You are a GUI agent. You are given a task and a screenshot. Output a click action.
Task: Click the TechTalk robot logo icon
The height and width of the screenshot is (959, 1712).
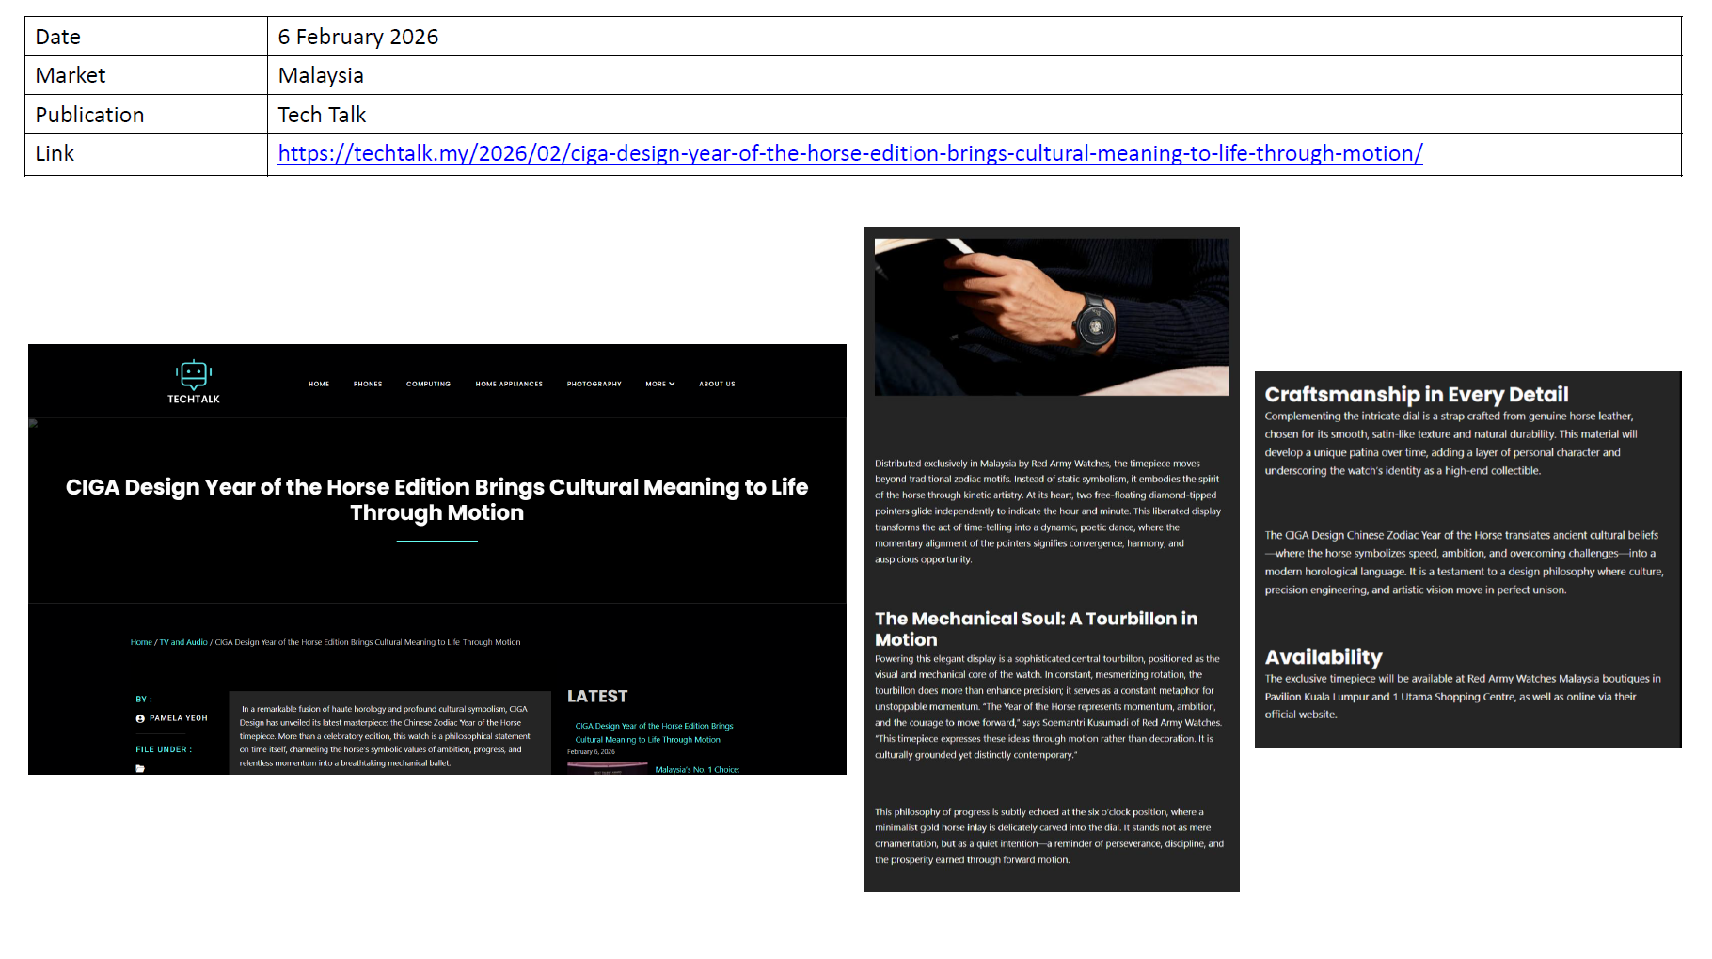click(194, 374)
